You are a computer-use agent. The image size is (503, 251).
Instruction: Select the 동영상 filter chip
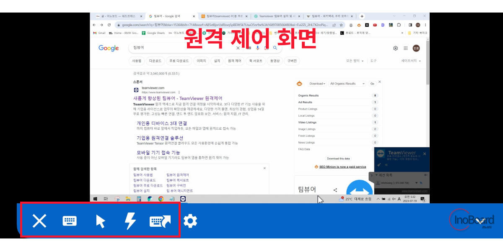tap(275, 61)
